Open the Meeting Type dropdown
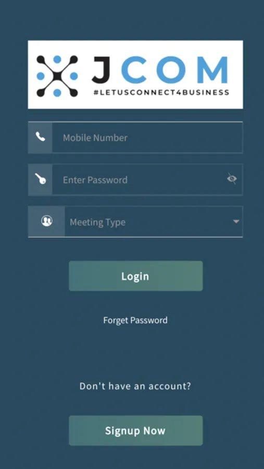Screen dimensions: 264x469 point(135,221)
